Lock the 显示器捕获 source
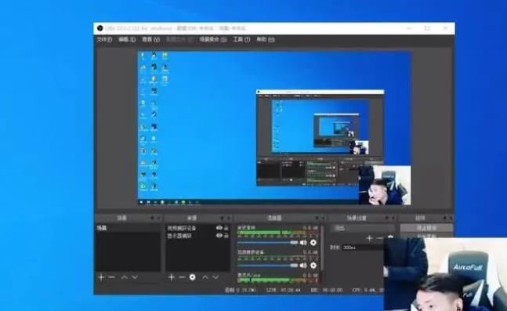507x311 pixels. pos(226,236)
